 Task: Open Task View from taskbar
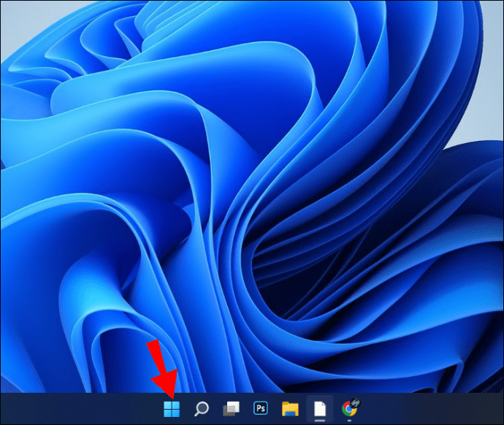[x=232, y=408]
